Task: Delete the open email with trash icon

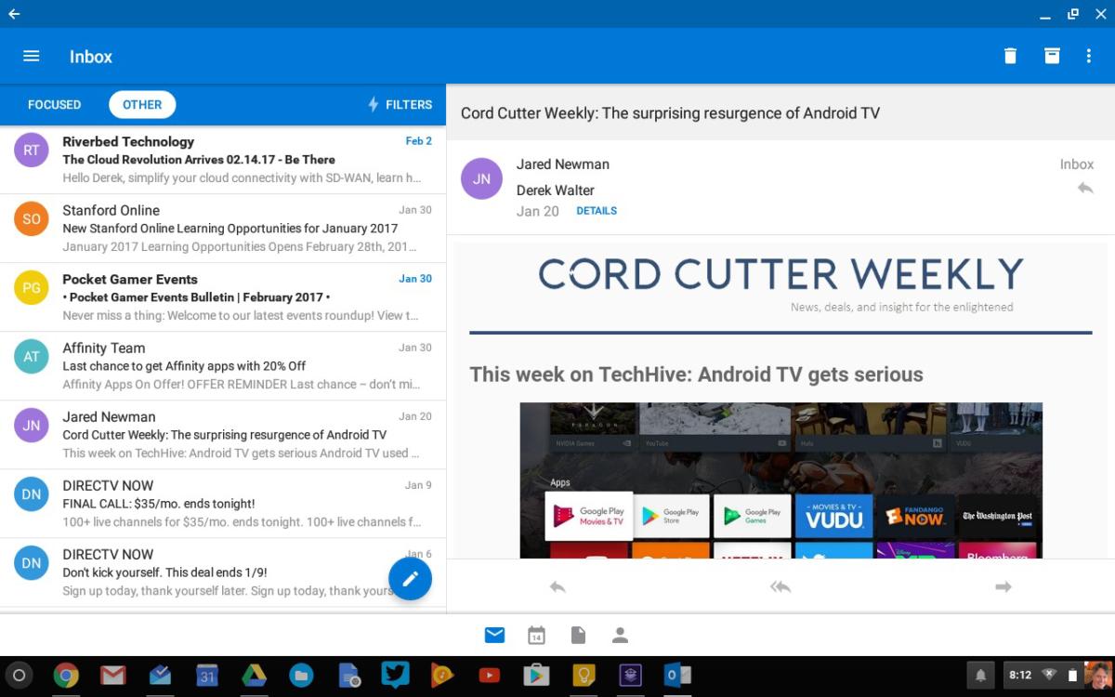Action: click(x=1010, y=56)
